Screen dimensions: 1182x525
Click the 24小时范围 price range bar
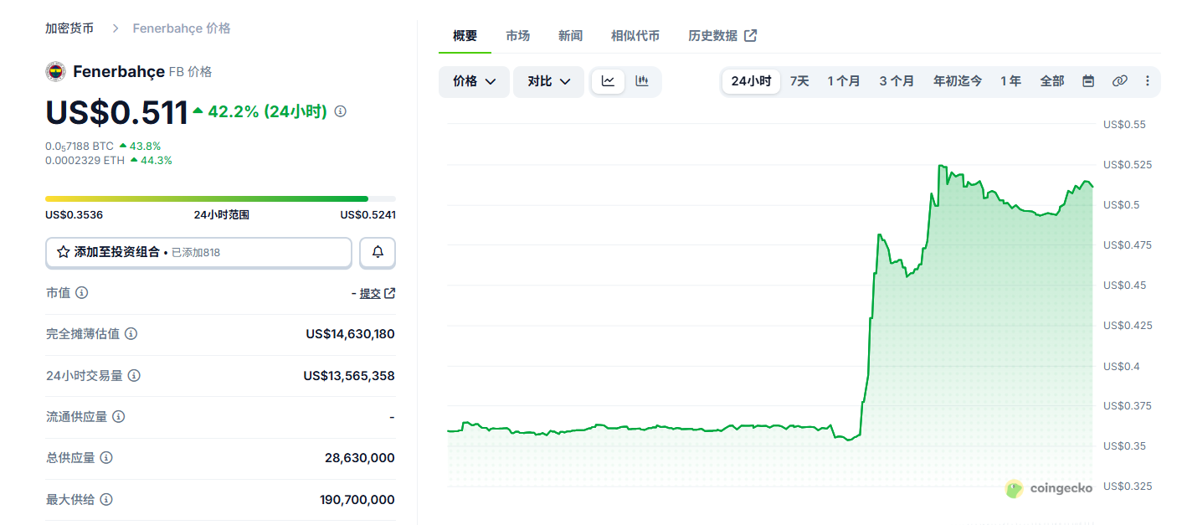pos(220,198)
